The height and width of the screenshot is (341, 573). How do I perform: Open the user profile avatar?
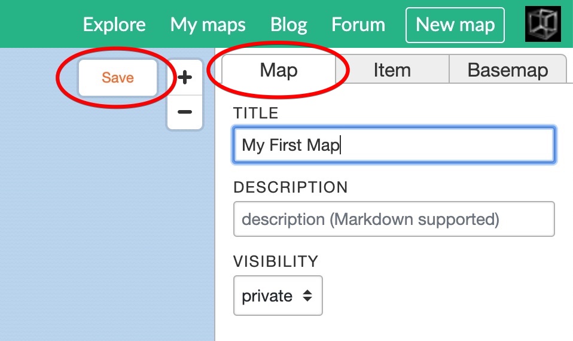pyautogui.click(x=542, y=24)
